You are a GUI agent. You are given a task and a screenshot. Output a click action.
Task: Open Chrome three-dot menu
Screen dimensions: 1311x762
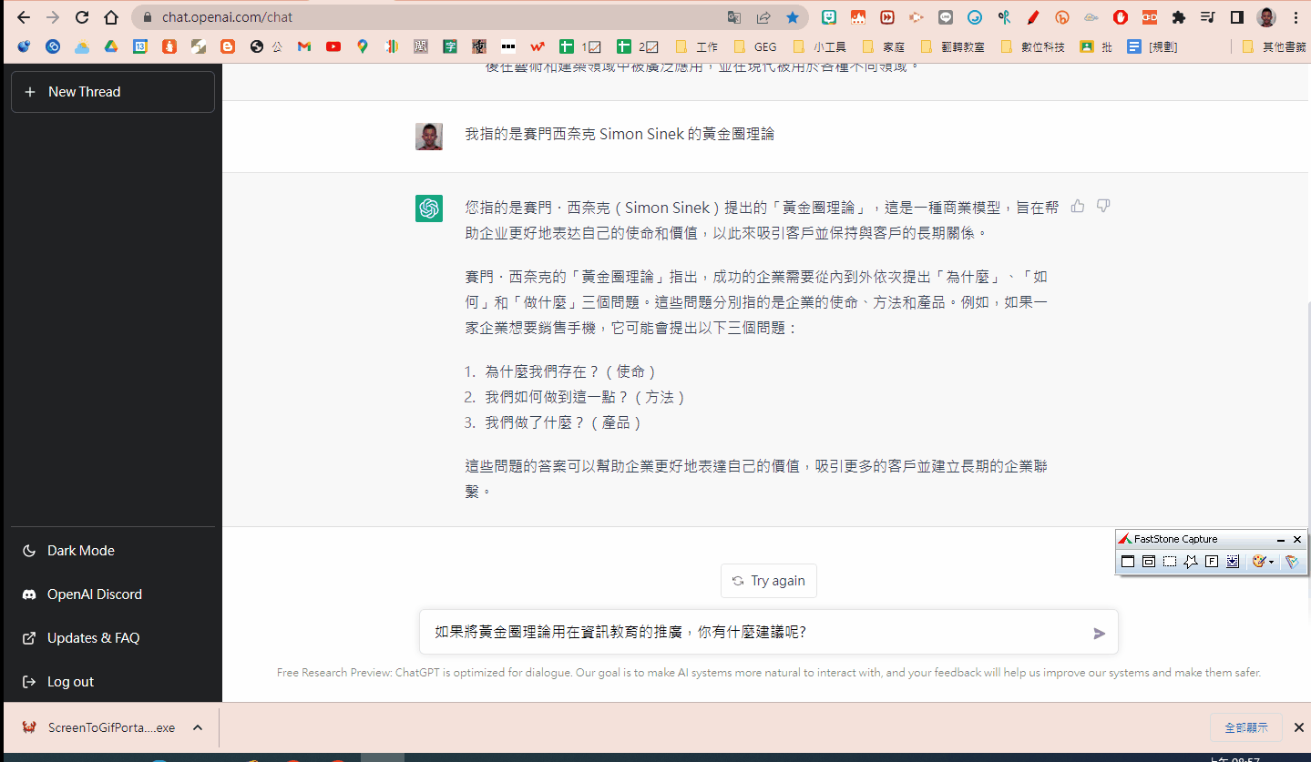tap(1296, 17)
